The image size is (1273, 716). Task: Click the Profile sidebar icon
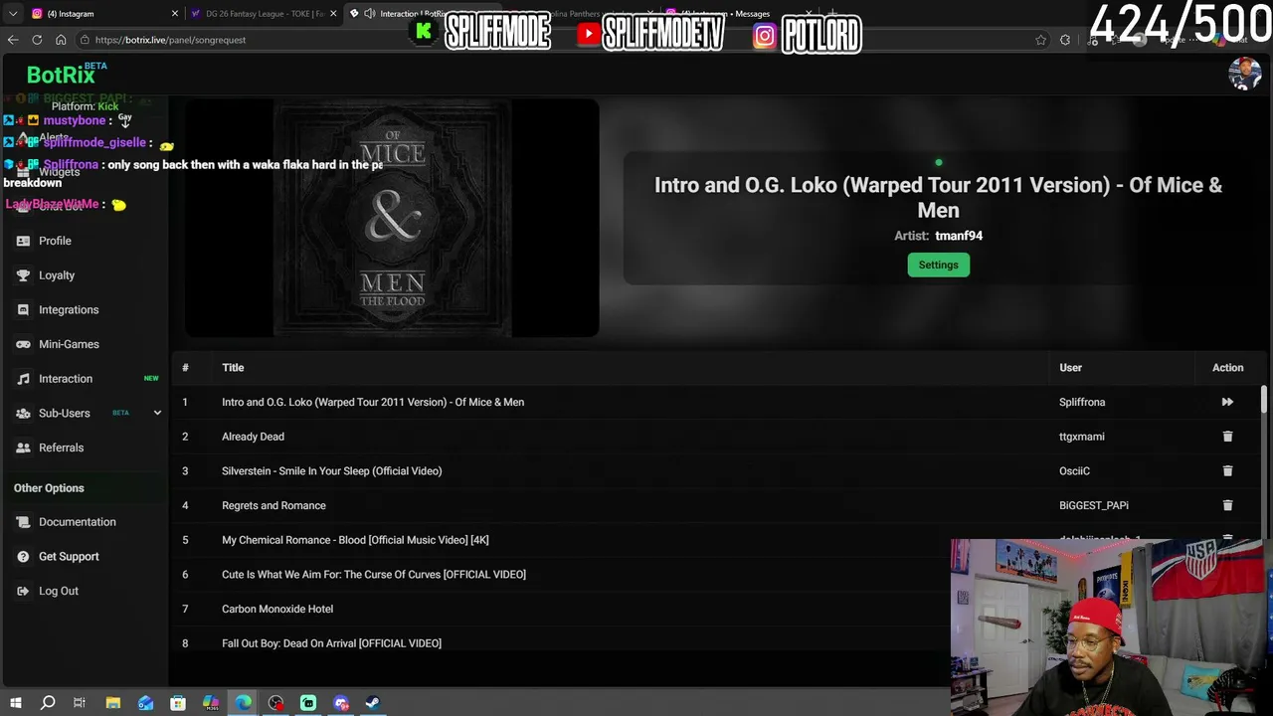click(23, 241)
